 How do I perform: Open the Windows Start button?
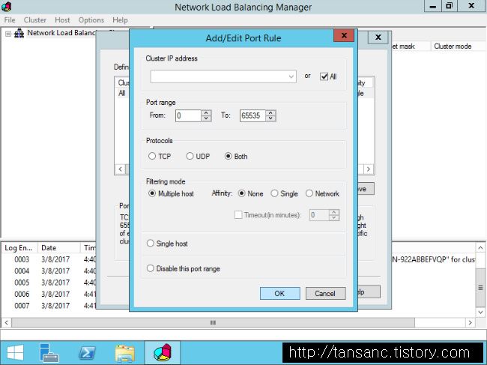[x=15, y=353]
